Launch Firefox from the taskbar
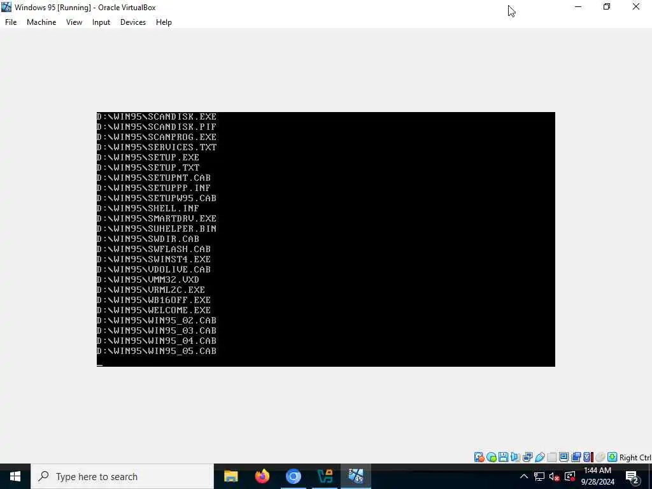652x489 pixels. (262, 476)
